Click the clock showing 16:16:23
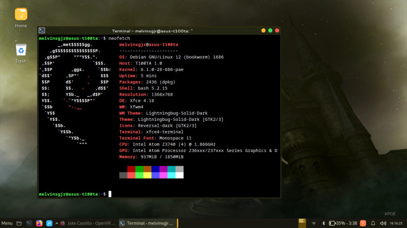This screenshot has width=407, height=228. click(x=395, y=223)
